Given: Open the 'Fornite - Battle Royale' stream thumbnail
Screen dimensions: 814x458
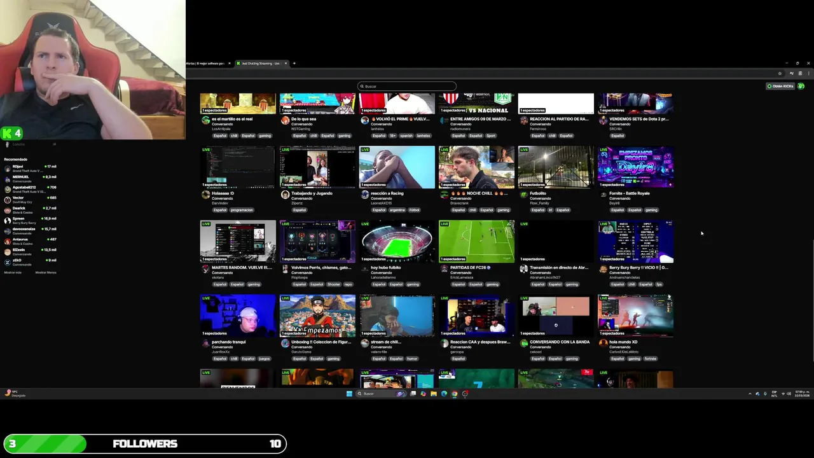Looking at the screenshot, I should coord(635,167).
